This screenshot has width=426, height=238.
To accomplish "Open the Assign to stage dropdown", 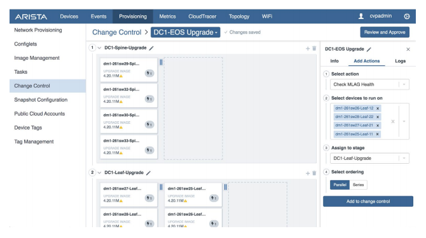I will coord(369,158).
